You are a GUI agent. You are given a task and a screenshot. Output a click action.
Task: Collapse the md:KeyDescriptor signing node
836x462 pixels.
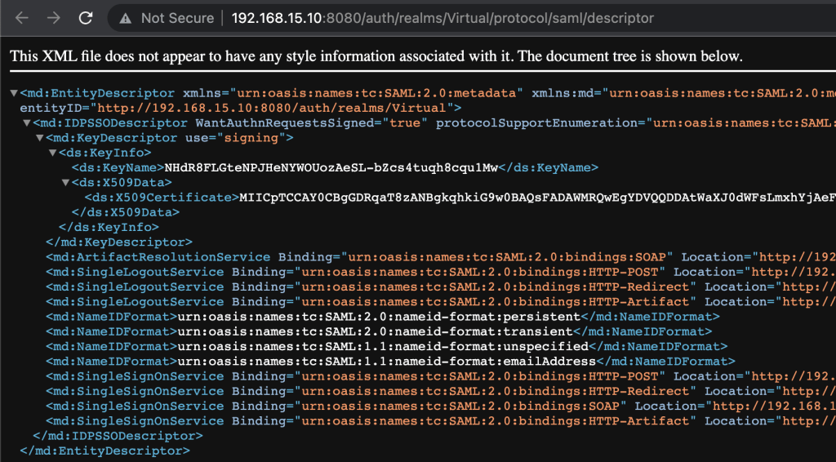pyautogui.click(x=40, y=138)
